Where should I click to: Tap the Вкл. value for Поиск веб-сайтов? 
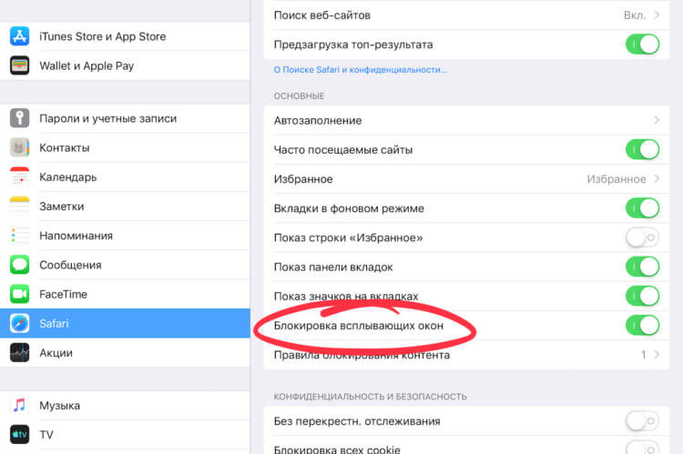coord(635,15)
